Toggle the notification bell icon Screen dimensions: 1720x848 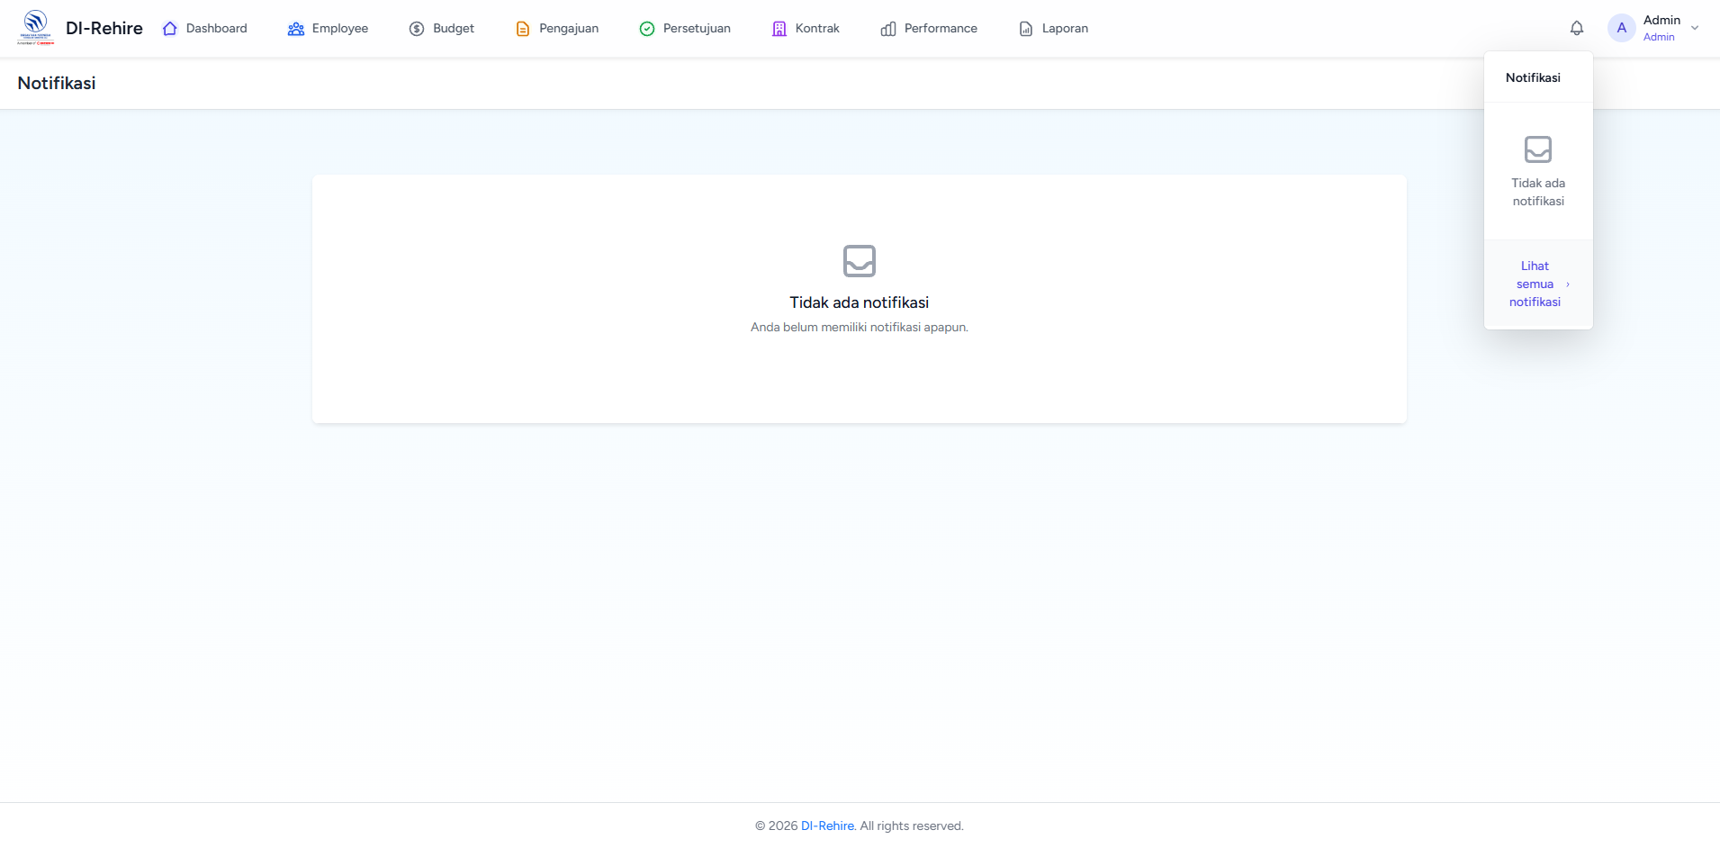point(1577,28)
